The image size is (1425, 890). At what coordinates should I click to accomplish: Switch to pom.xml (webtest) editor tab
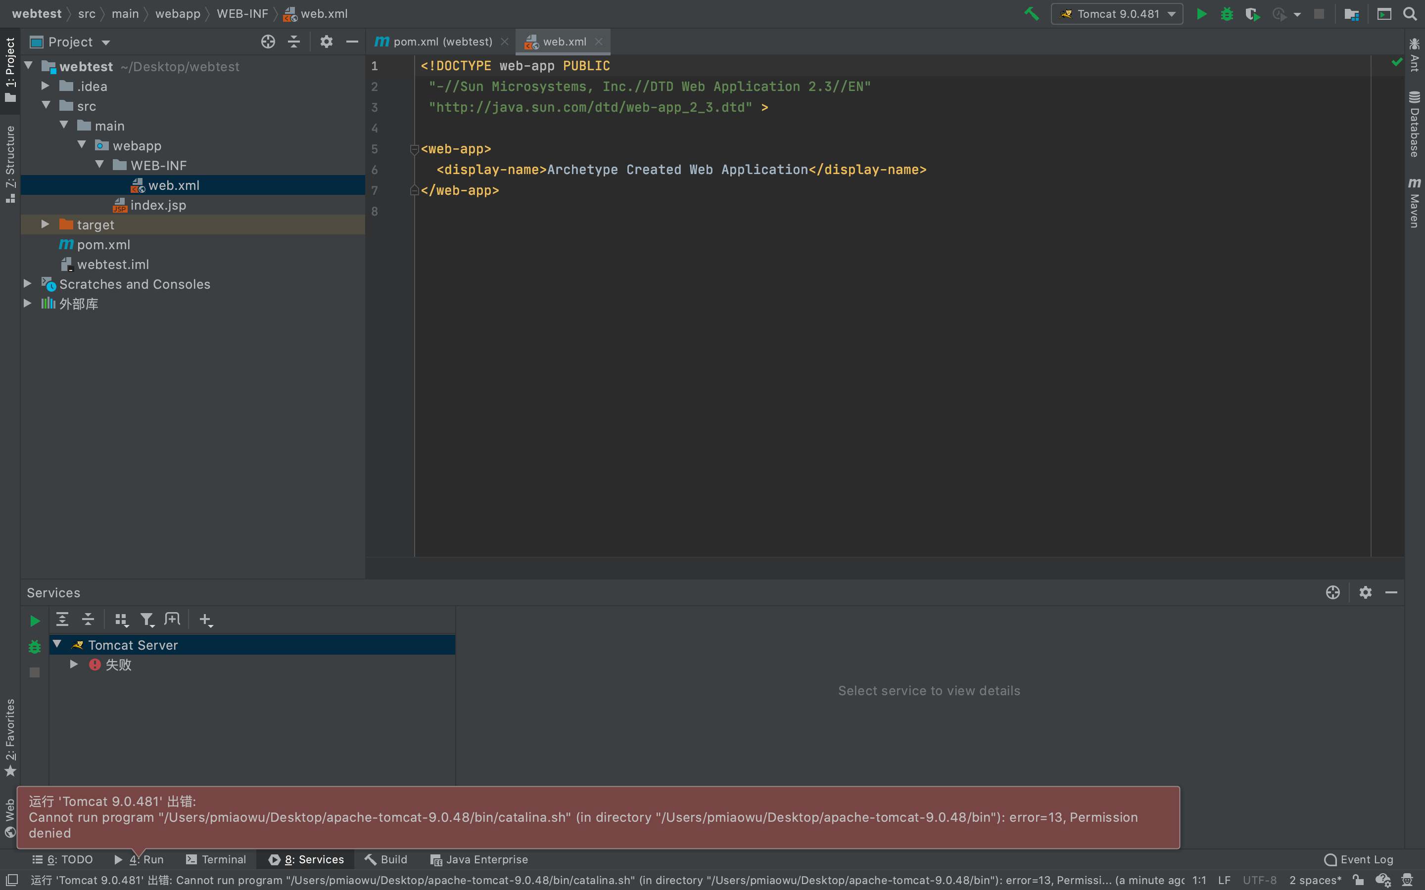coord(442,42)
